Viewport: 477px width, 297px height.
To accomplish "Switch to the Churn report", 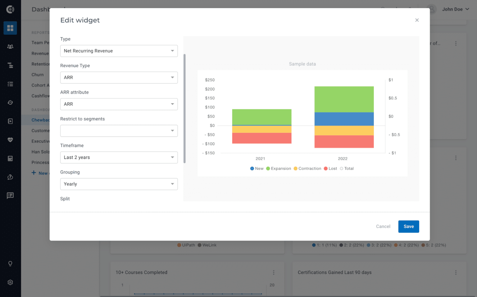I will [38, 74].
